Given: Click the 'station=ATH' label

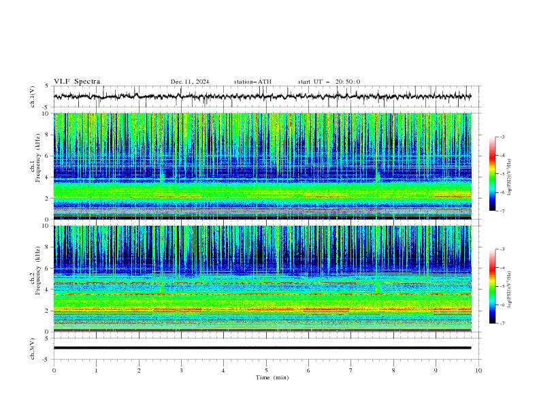Looking at the screenshot, I should point(252,82).
